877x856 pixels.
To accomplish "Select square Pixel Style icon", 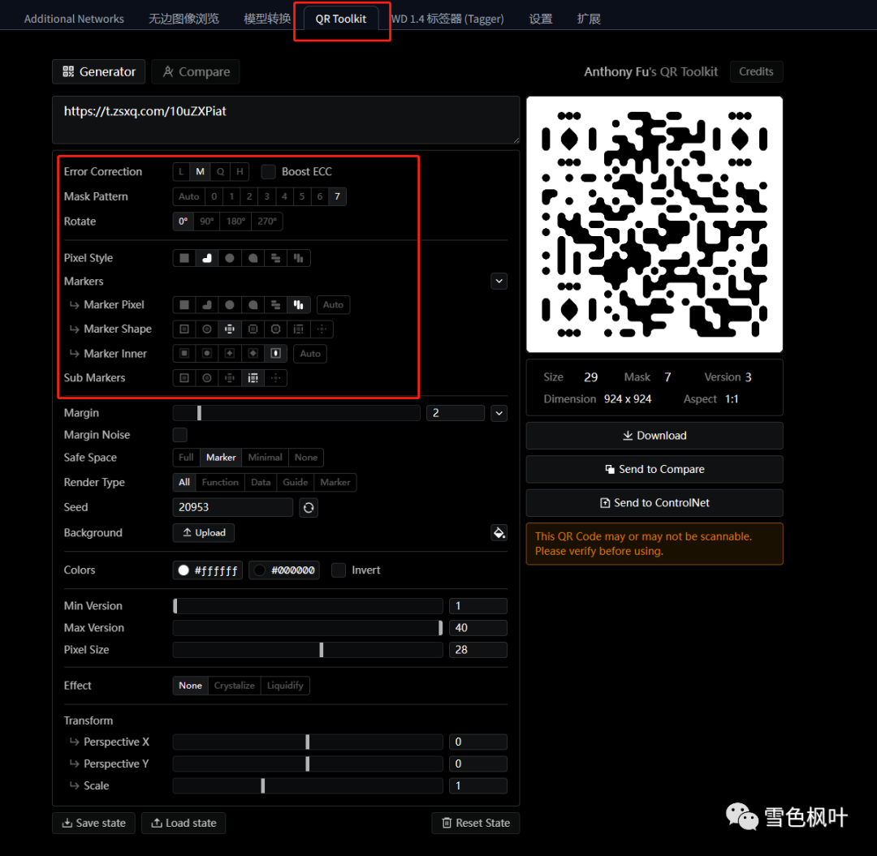I will pos(184,257).
